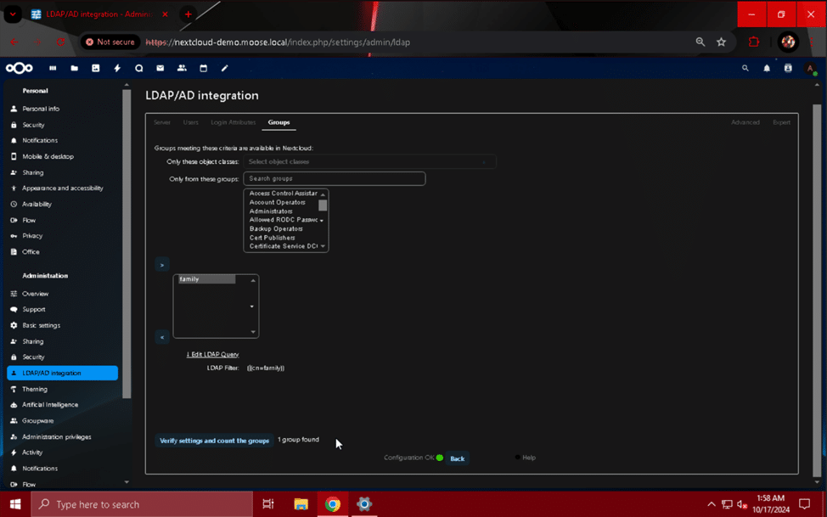Click the Edit LDAP Query link
827x517 pixels.
coord(212,355)
